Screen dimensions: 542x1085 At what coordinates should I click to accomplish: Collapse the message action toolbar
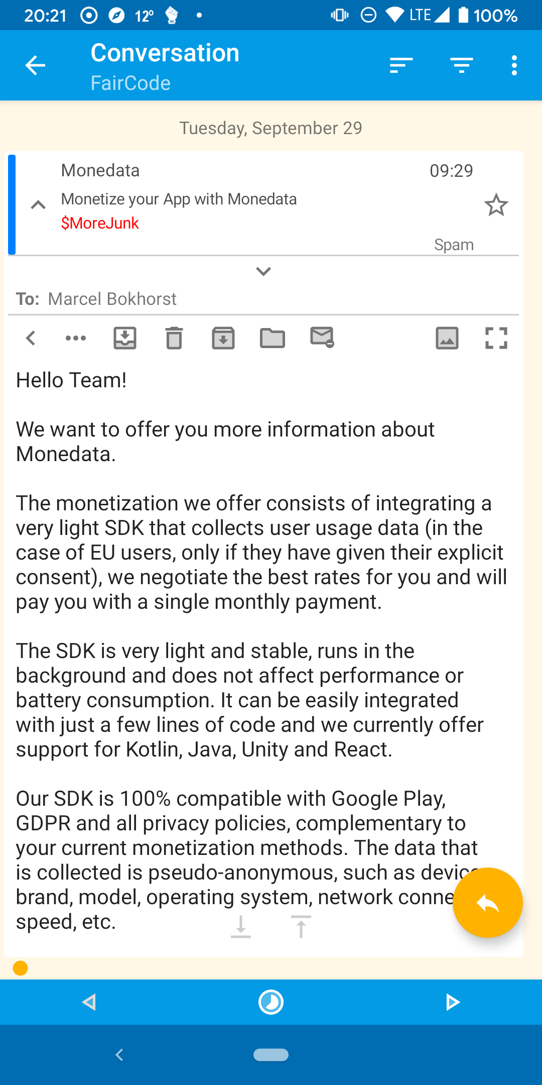31,338
